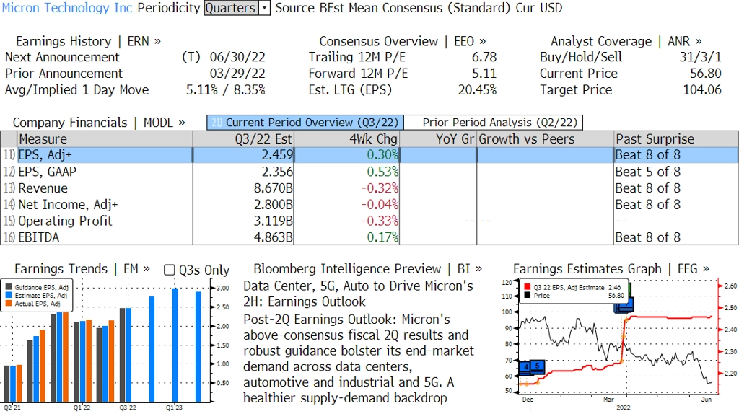
Task: Select the EBITDA measure row
Action: click(x=369, y=237)
